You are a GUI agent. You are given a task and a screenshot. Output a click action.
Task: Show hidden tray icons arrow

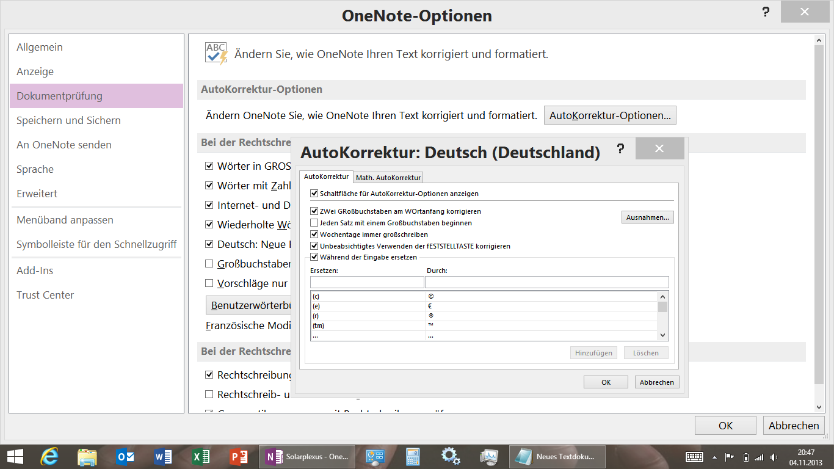pyautogui.click(x=714, y=457)
